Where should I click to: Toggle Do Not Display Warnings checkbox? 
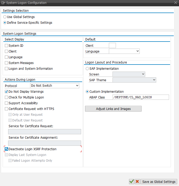[7, 92]
